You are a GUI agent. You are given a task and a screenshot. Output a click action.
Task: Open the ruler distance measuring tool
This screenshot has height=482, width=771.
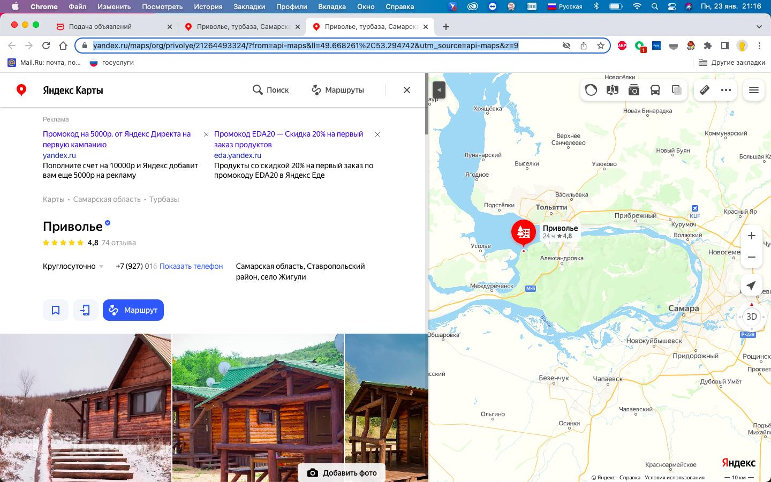[705, 90]
